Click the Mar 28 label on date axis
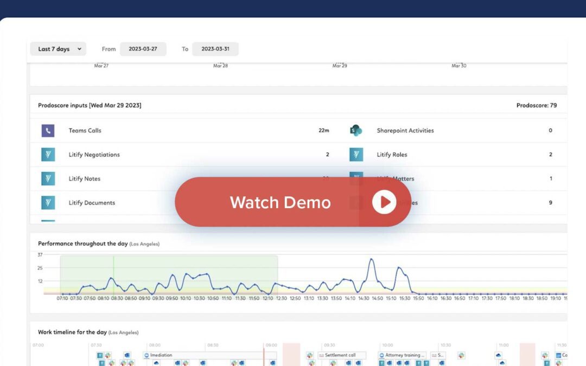 point(220,66)
